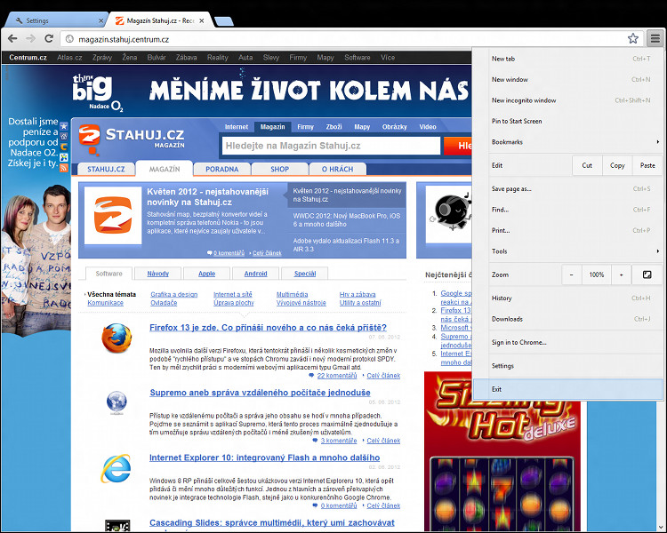Click the Internet Explorer logo thumbnail
667x533 pixels.
[117, 468]
